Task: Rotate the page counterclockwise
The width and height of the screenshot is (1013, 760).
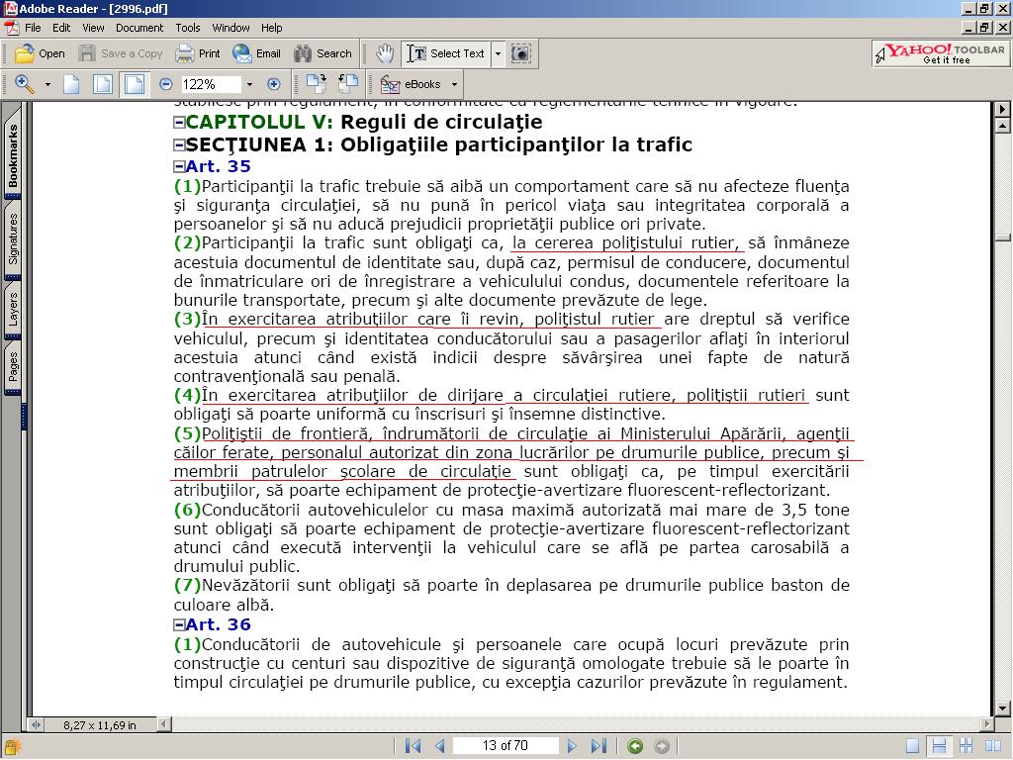Action: [348, 83]
